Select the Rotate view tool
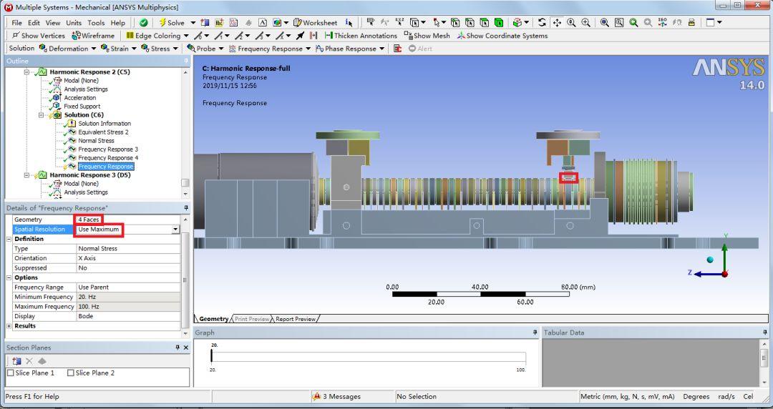The image size is (773, 409). [542, 23]
